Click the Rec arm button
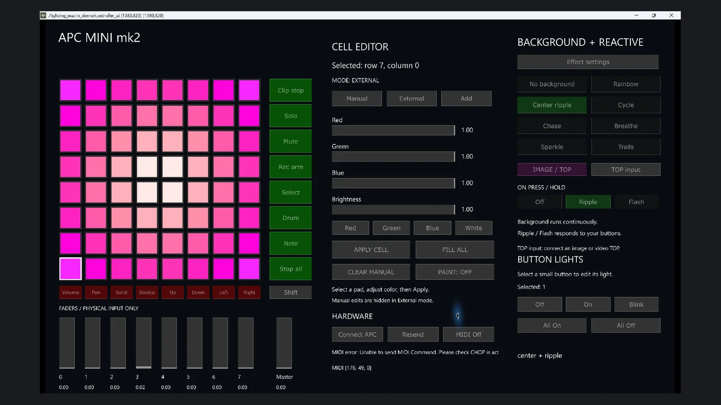 (x=291, y=167)
